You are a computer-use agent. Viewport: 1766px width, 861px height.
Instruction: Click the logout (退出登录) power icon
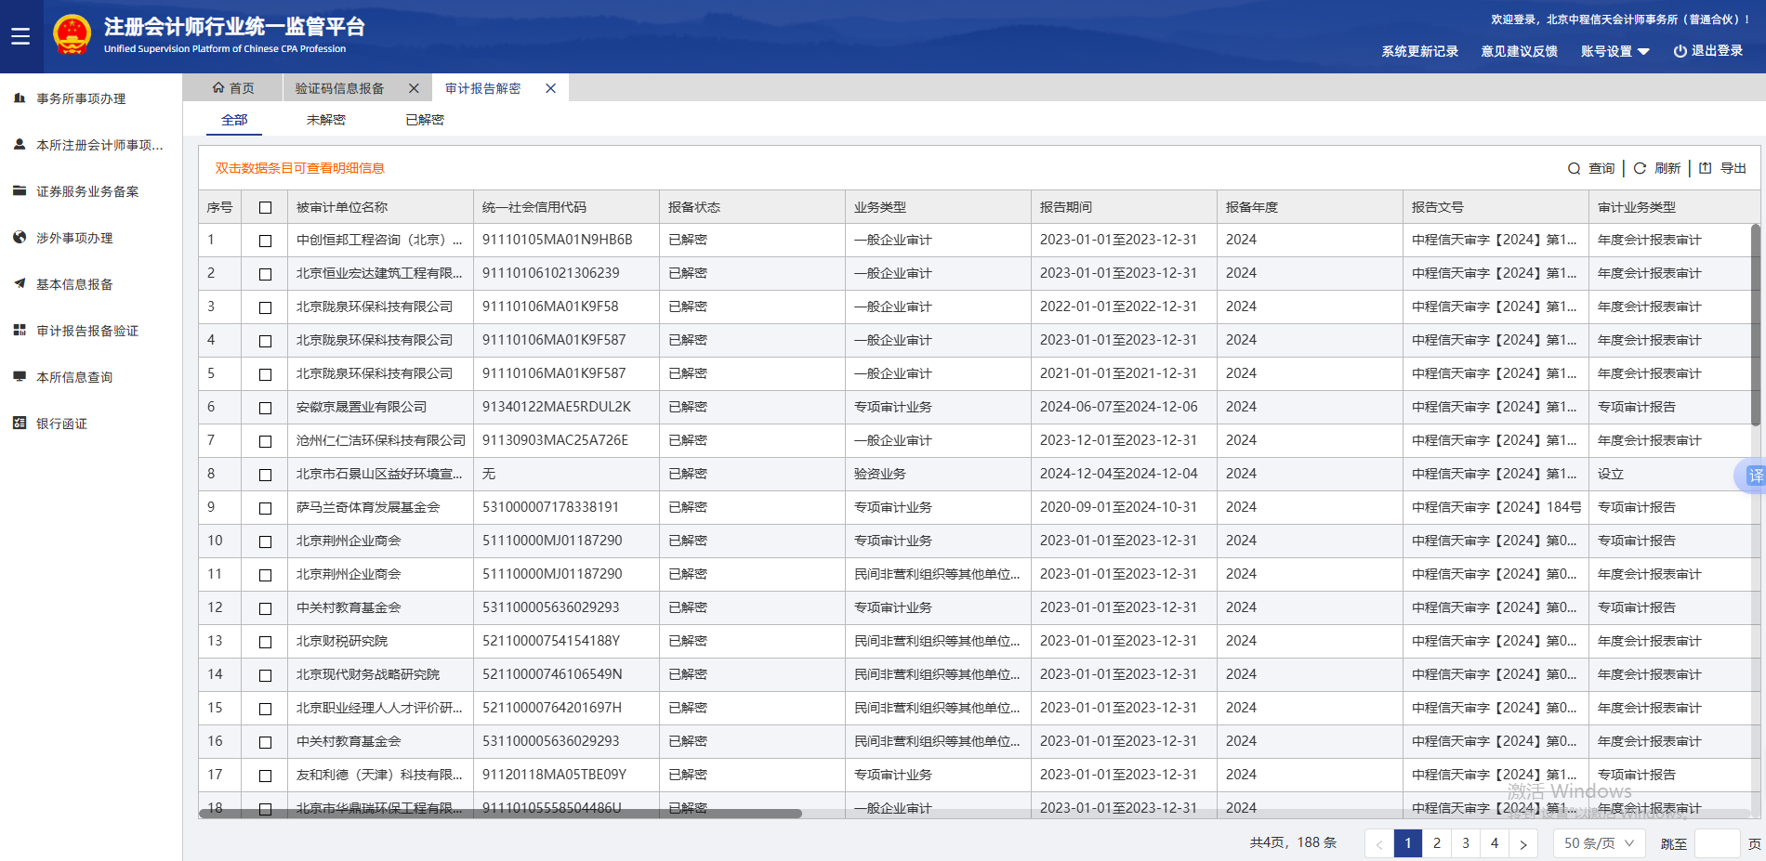[x=1680, y=52]
